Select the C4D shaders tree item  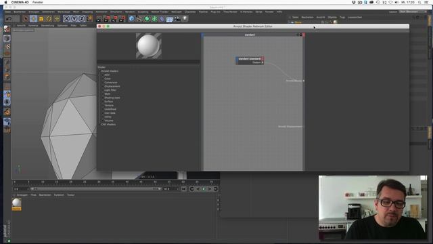pos(108,125)
